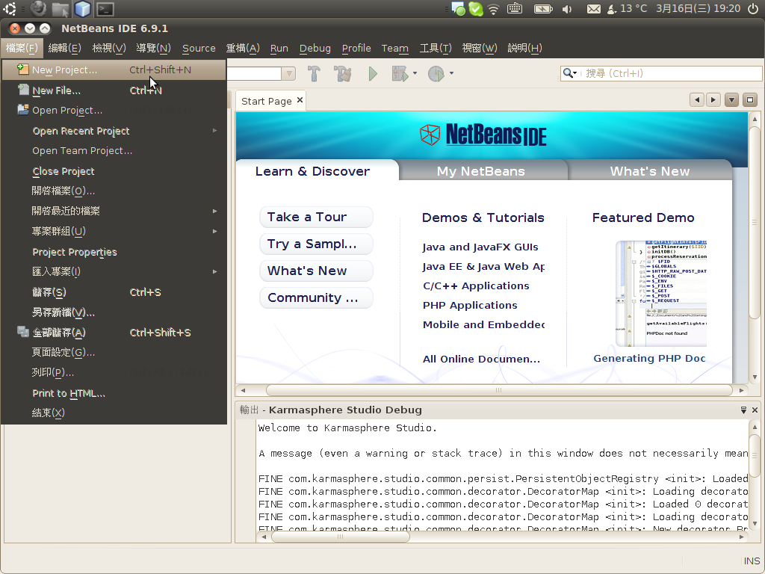Choose 全部儲存(A) menu item

click(x=114, y=333)
